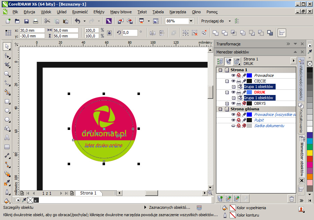The width and height of the screenshot is (314, 220).
Task: Open the Narzędzia menu
Action: click(x=178, y=12)
